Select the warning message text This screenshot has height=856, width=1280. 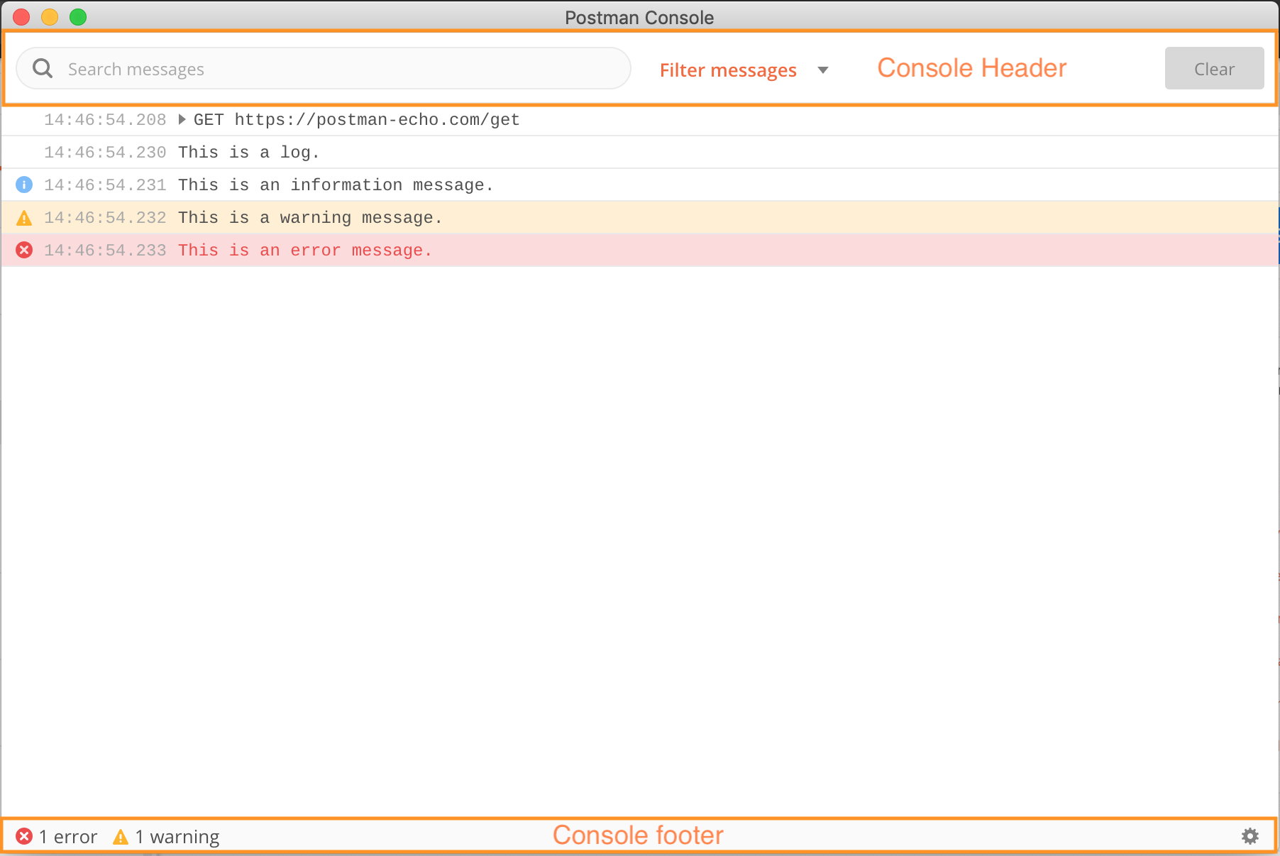click(x=310, y=217)
